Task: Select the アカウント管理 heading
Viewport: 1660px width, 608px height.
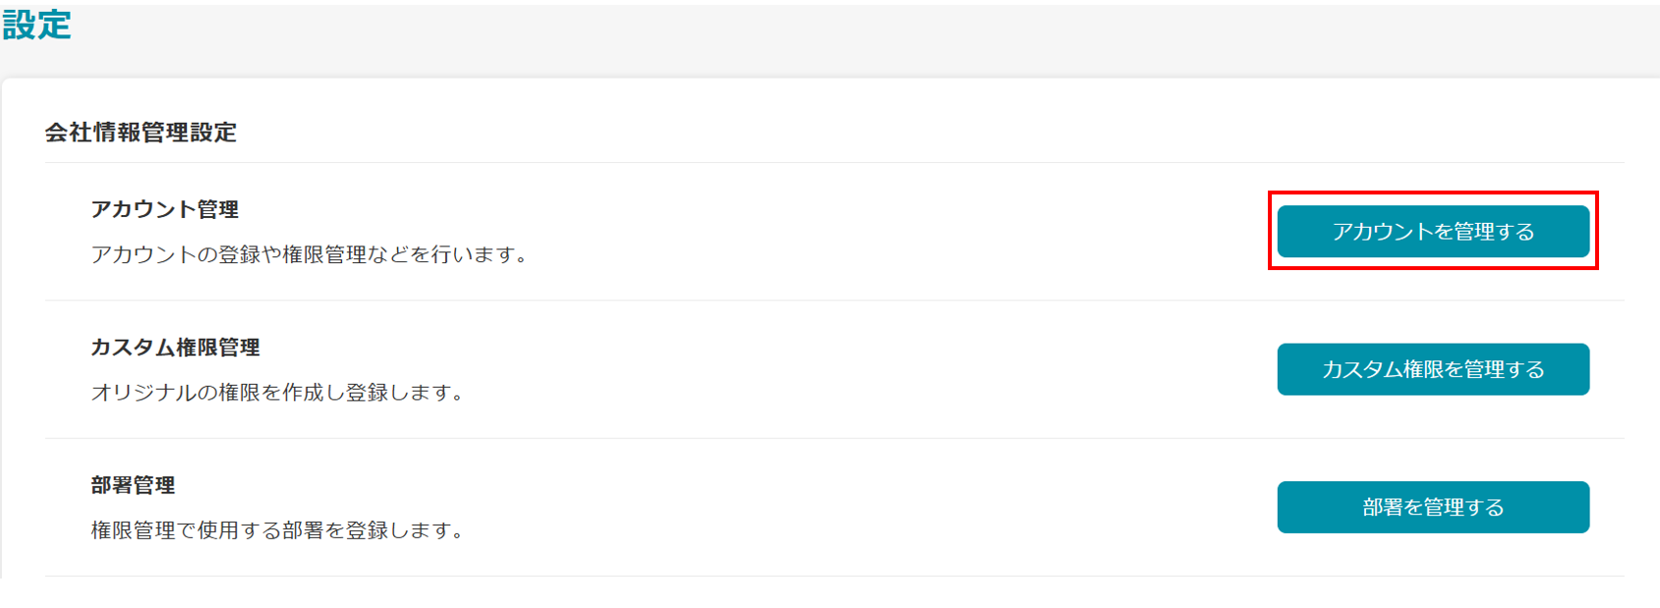Action: pos(165,209)
